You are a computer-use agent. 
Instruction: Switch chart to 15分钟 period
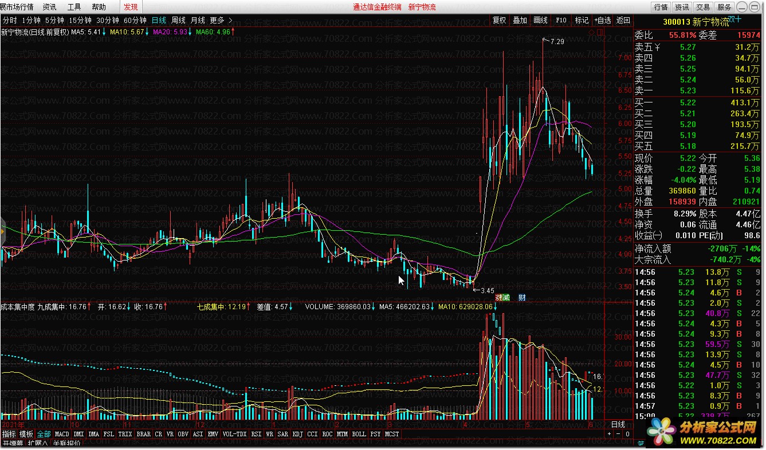coord(80,20)
